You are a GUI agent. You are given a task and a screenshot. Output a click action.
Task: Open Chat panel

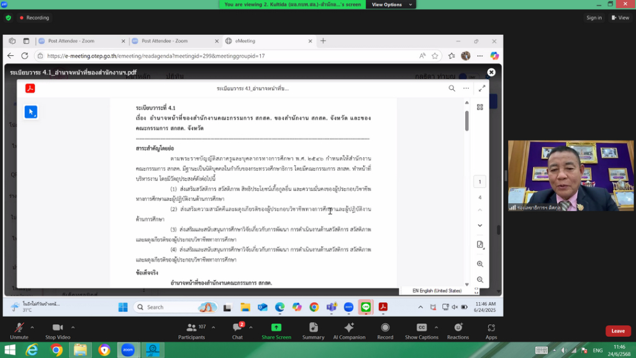238,331
